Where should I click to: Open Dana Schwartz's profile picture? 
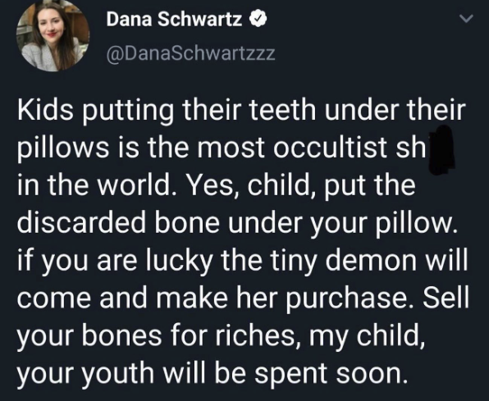point(53,34)
